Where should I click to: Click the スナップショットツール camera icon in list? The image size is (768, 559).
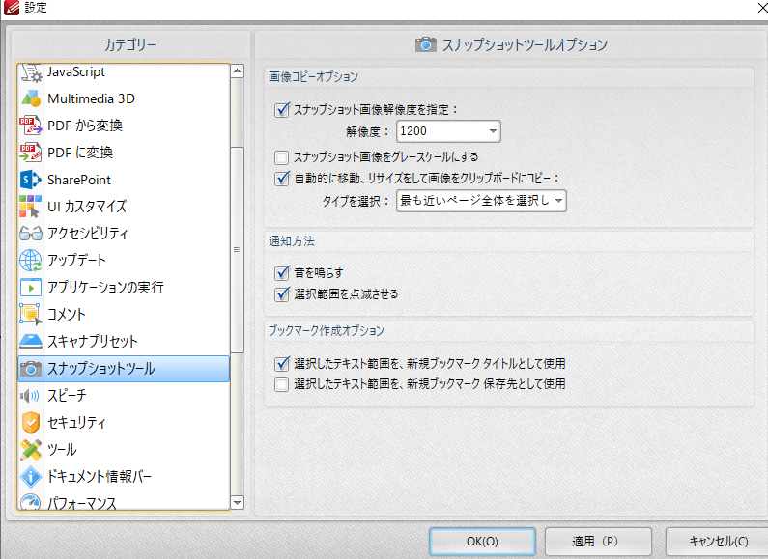point(31,369)
